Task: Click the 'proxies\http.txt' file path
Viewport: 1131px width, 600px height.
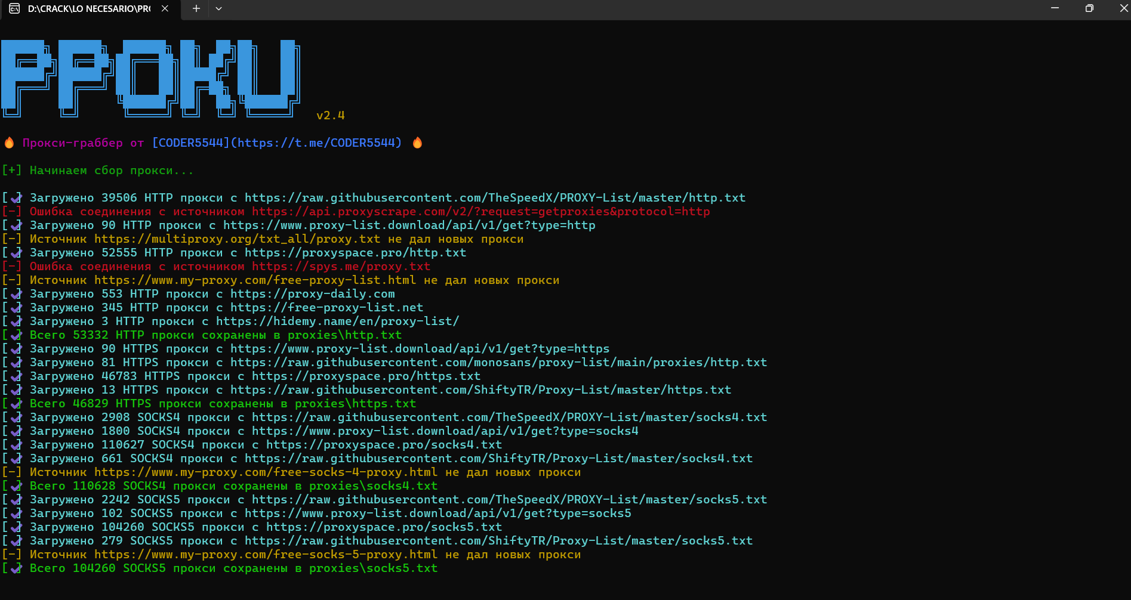Action: coord(344,335)
